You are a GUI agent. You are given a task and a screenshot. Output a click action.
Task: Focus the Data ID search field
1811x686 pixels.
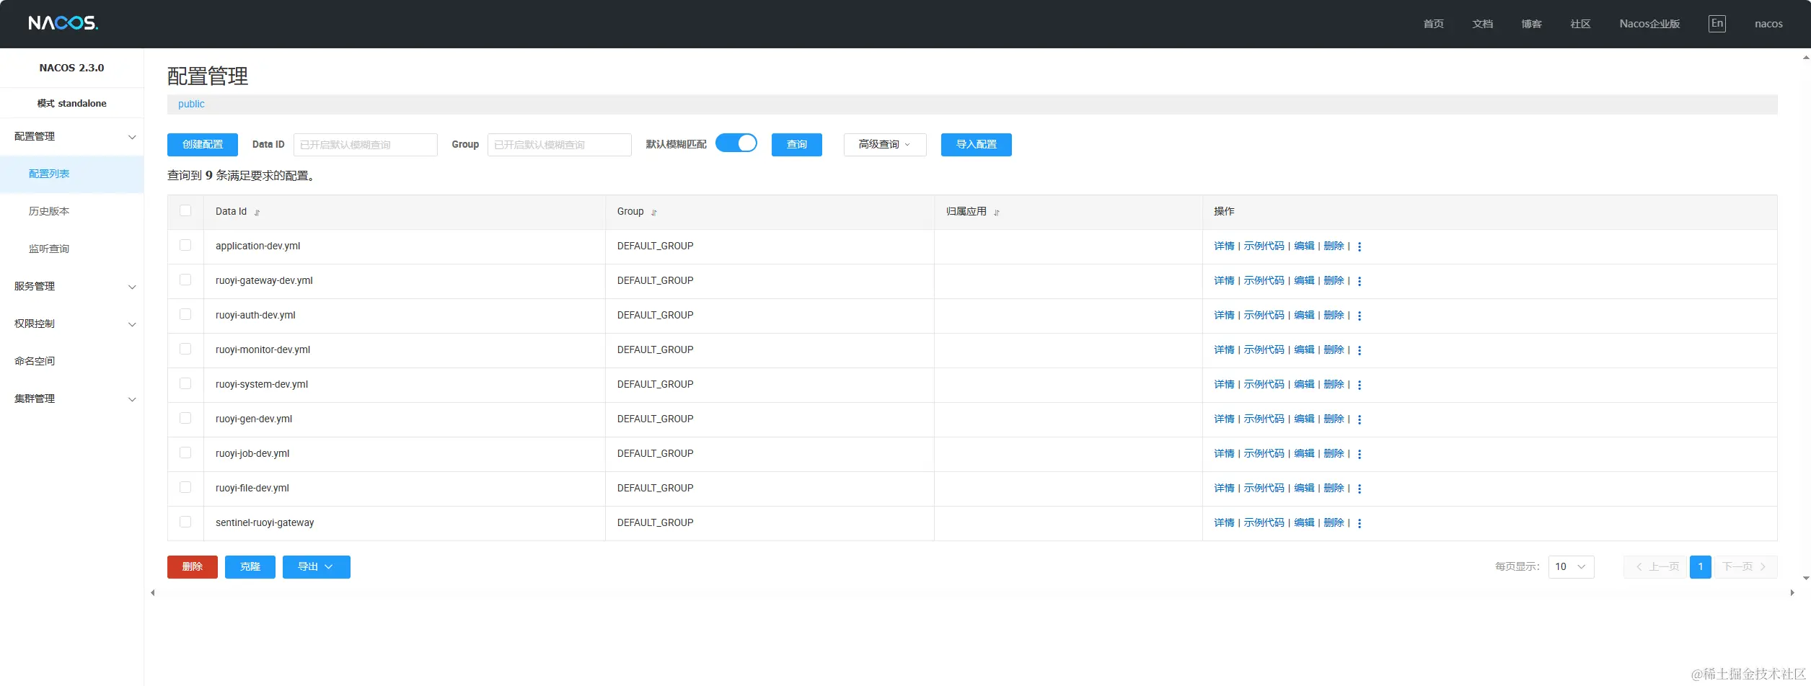pos(366,145)
